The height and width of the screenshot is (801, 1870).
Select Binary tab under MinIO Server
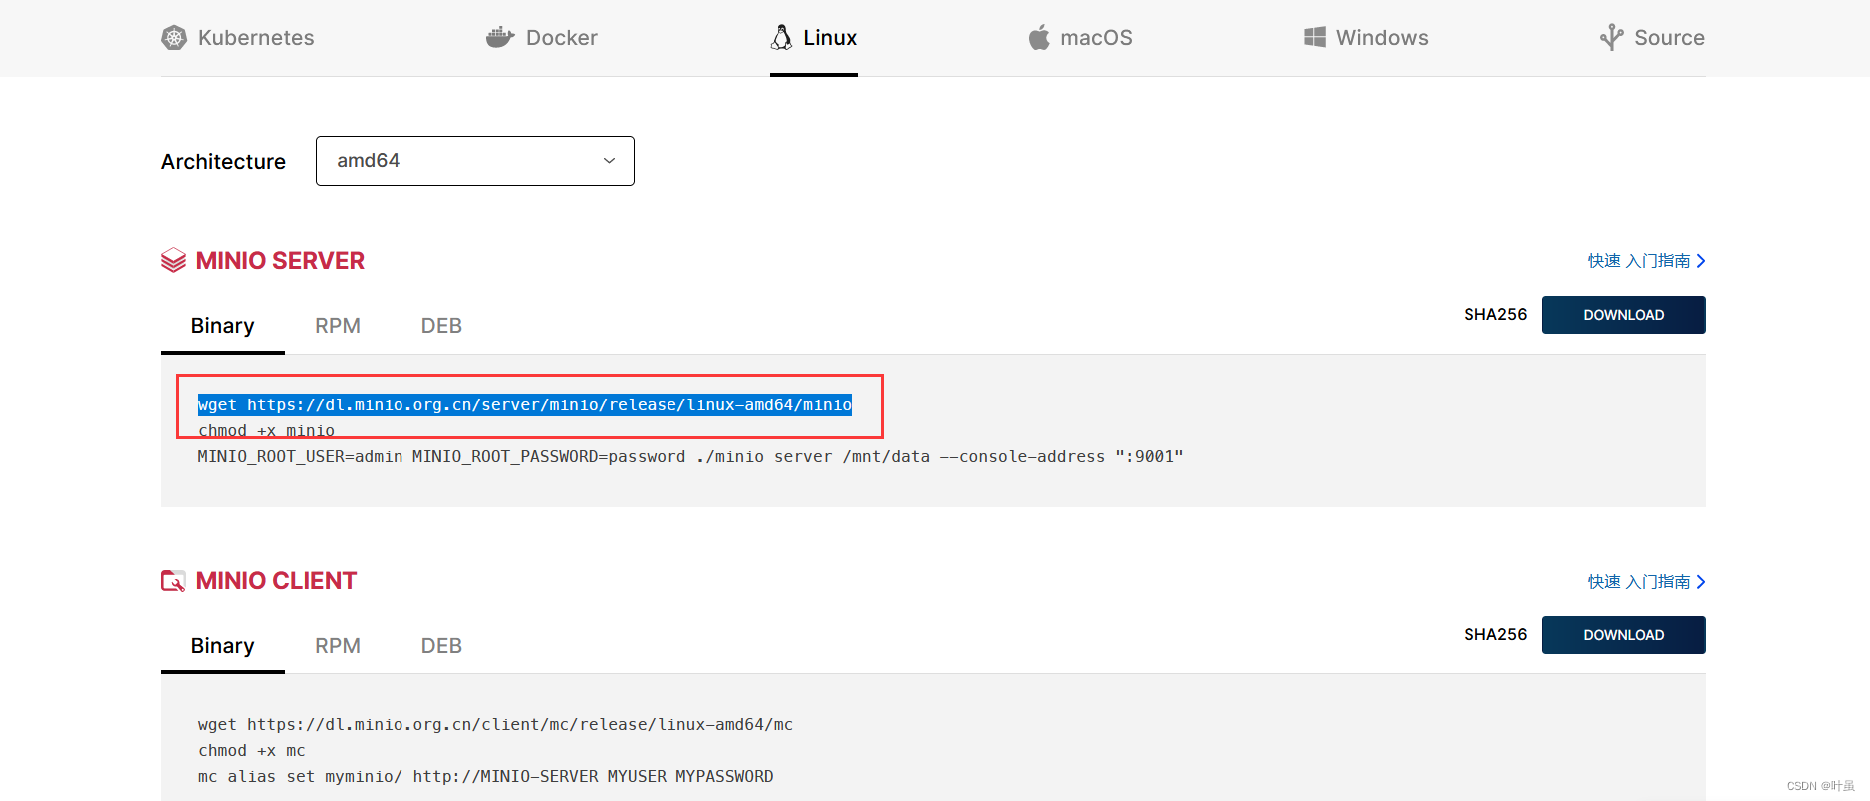point(223,326)
